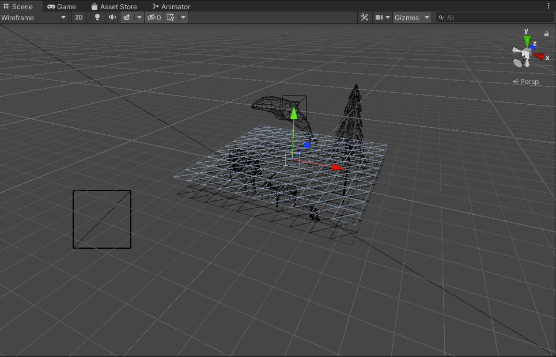Click the gray left-facing orientation gizmo cone
Viewport: 556px width, 357px height.
pyautogui.click(x=517, y=51)
